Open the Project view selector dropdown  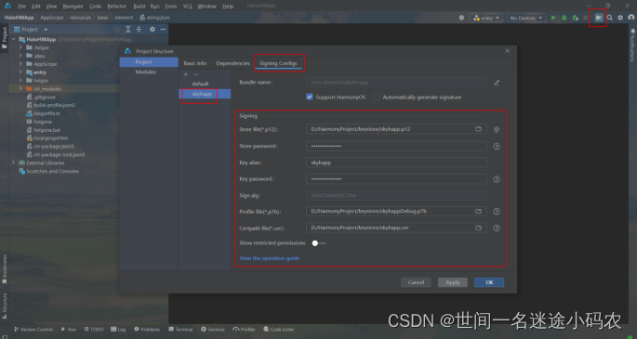click(x=46, y=30)
